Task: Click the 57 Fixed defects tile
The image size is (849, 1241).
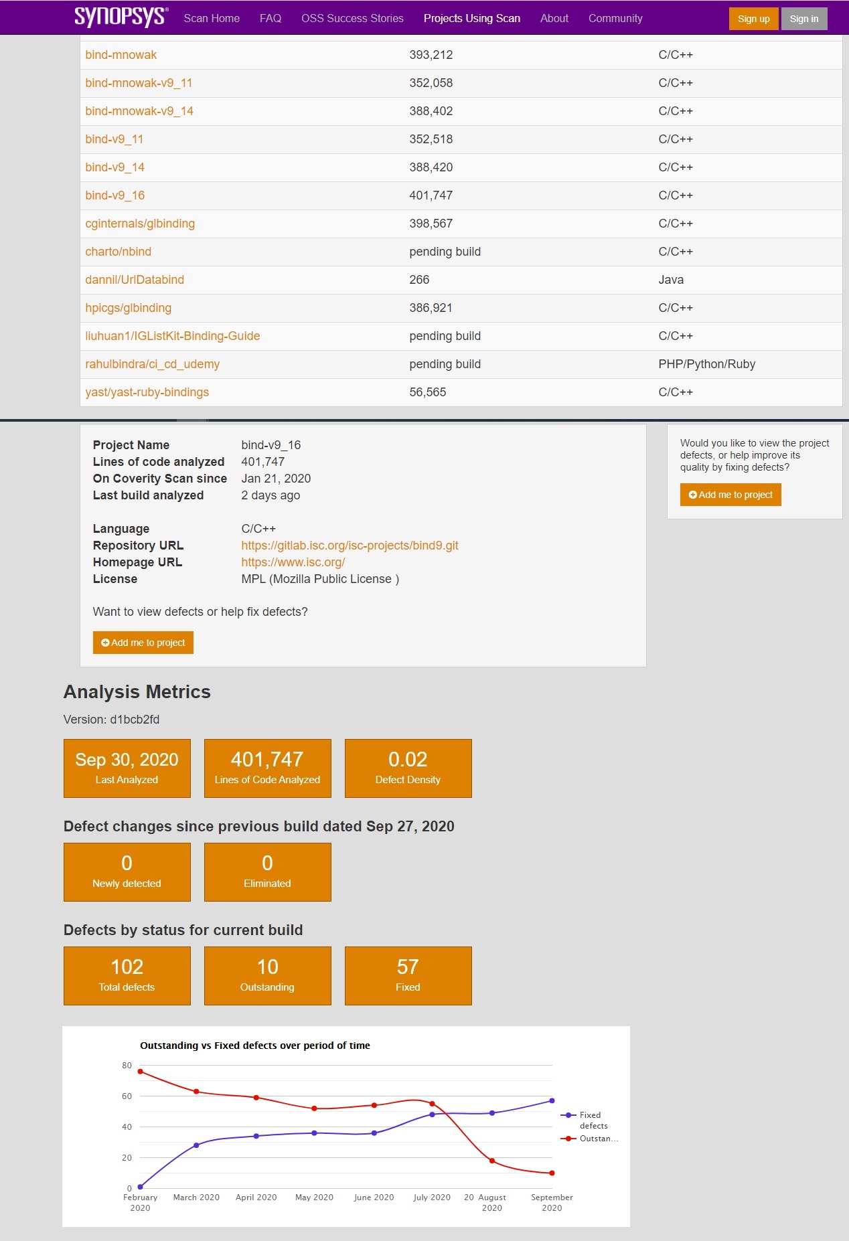Action: coord(408,976)
